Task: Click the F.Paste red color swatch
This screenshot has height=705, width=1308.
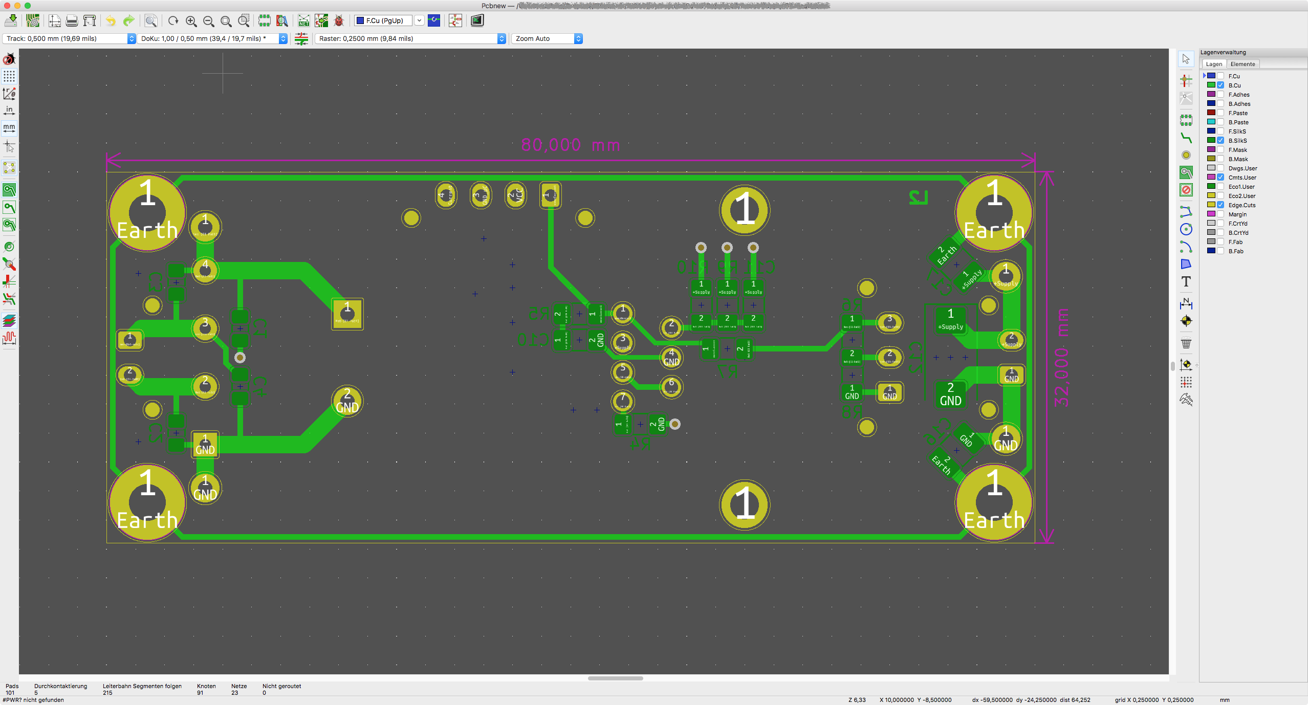Action: click(1211, 113)
